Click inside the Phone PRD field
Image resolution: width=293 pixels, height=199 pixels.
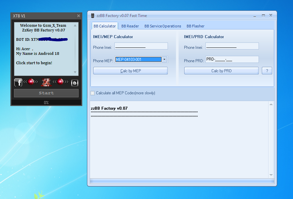[232, 59]
